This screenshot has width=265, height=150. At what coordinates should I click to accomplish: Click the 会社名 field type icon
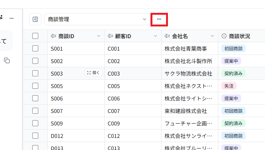167,36
